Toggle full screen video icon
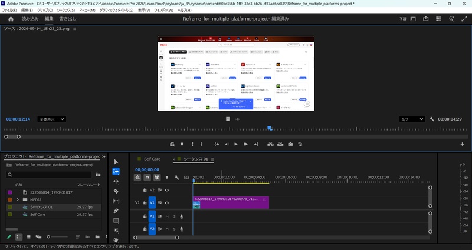The image size is (472, 250). pos(464,19)
